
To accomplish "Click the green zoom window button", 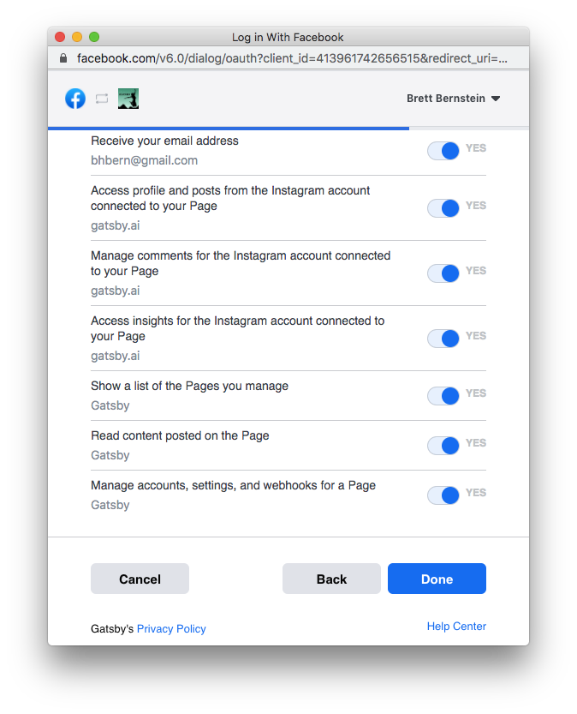I will [94, 37].
